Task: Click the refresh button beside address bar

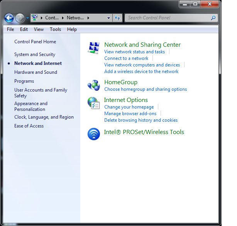Action: (x=117, y=18)
